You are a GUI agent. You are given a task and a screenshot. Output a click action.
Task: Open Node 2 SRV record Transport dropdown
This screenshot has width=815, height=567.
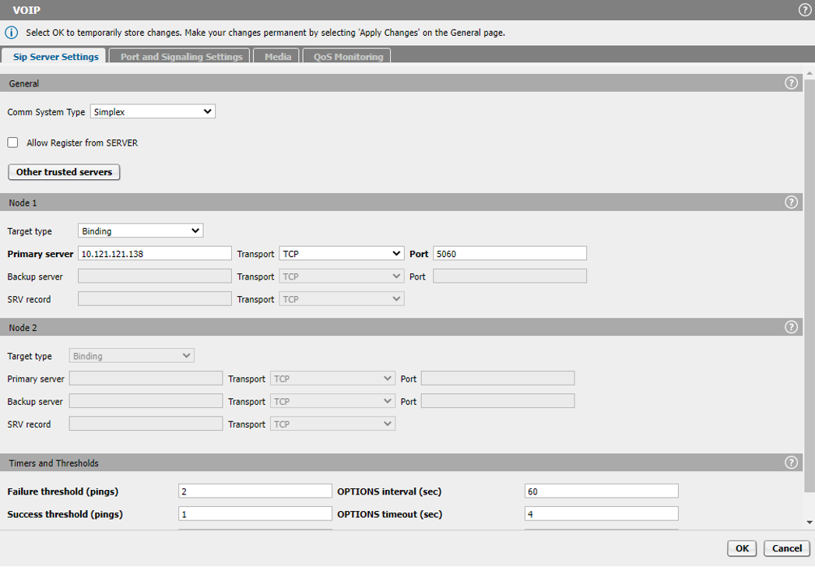[x=332, y=424]
